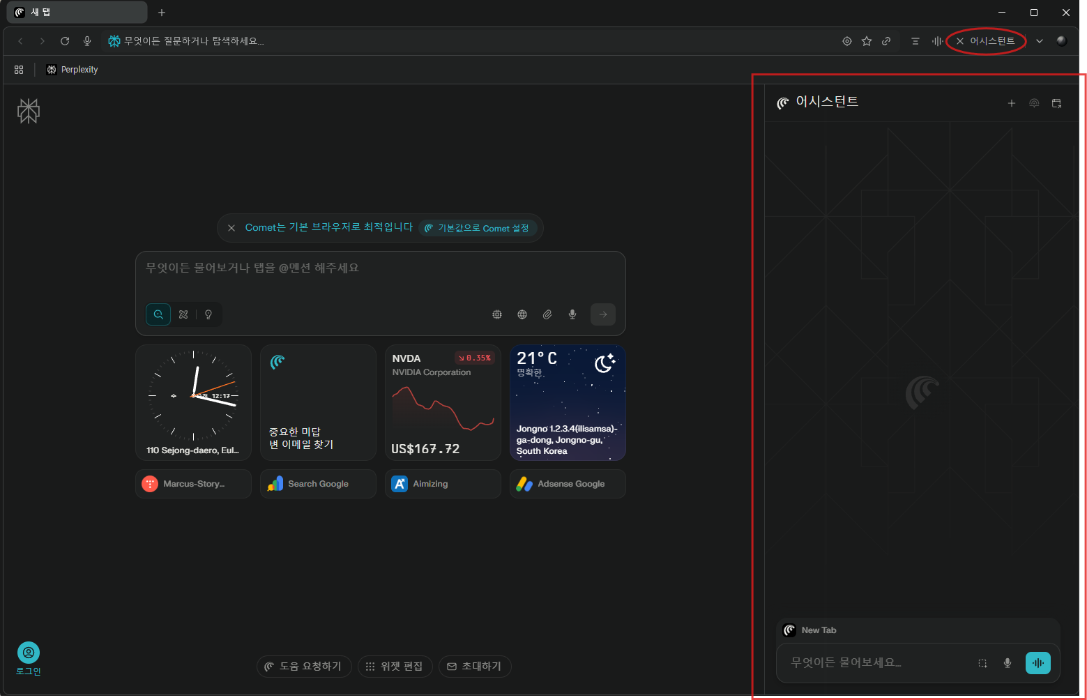Click the target-circle icon in the address bar
This screenshot has height=700, width=1087.
pyautogui.click(x=847, y=41)
